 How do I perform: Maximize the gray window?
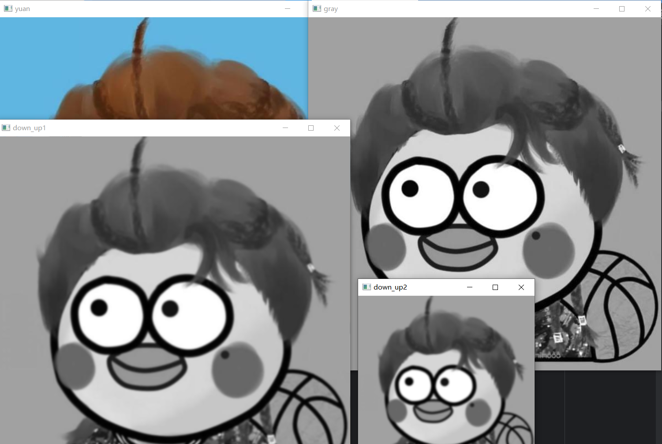point(622,9)
